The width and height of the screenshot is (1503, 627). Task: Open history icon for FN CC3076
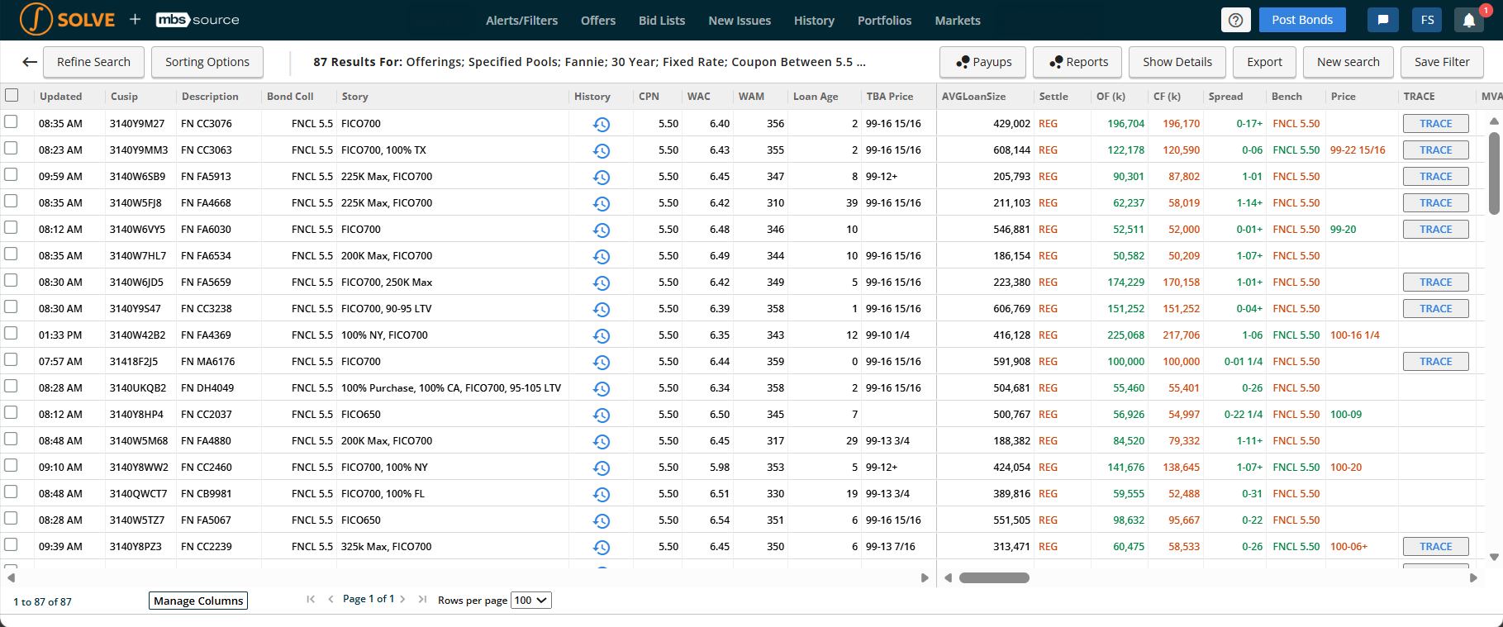[x=602, y=124]
